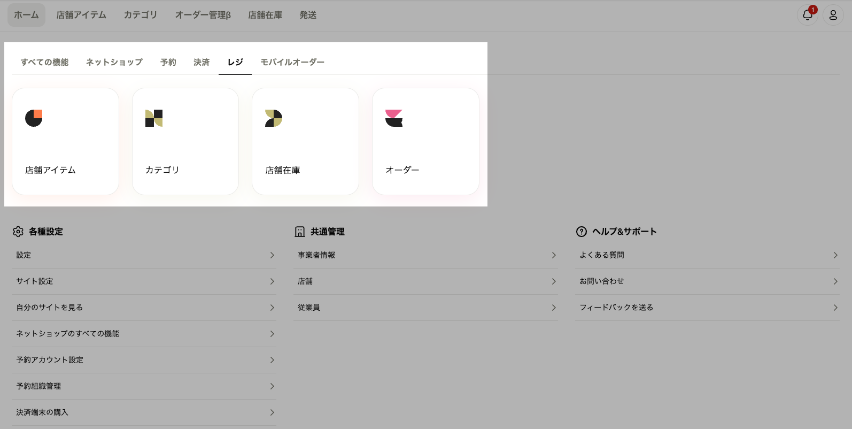The height and width of the screenshot is (429, 852).
Task: Click the カテゴリ card label
Action: pyautogui.click(x=162, y=170)
